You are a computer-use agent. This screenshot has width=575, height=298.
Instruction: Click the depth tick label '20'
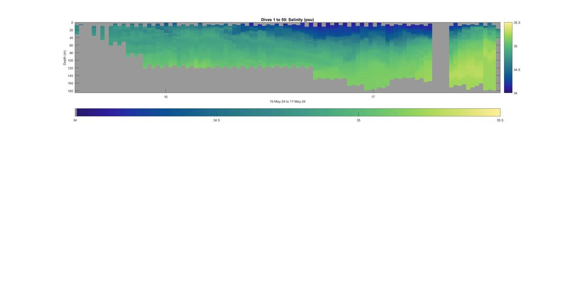pos(71,30)
